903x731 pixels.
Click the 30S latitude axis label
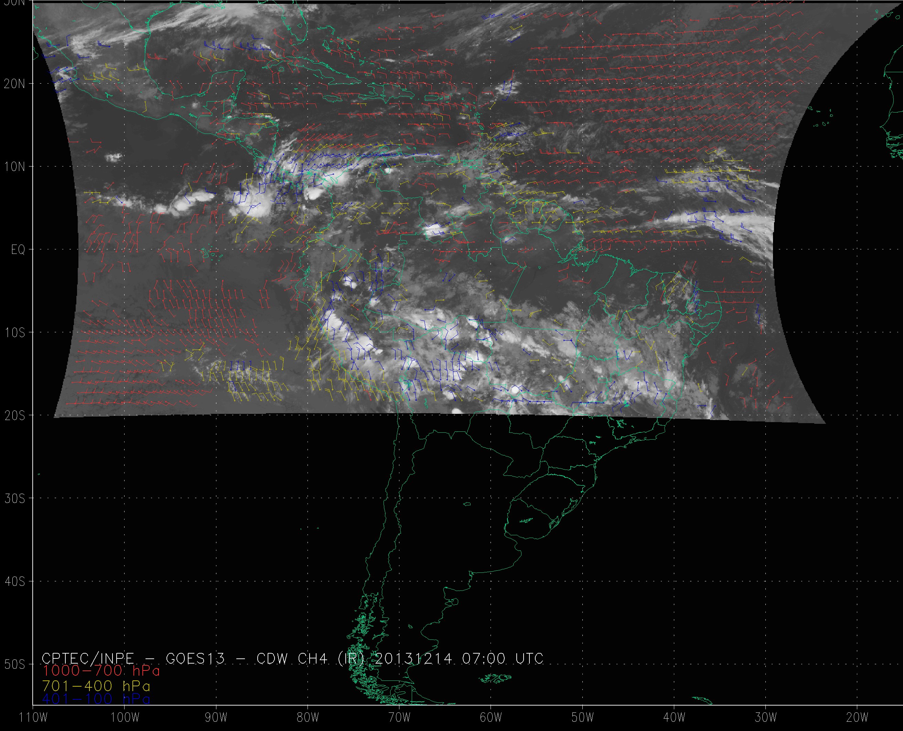14,498
